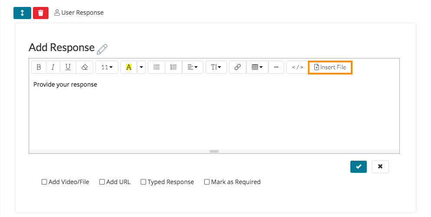431x217 pixels.
Task: Cancel with the X button
Action: pyautogui.click(x=380, y=166)
